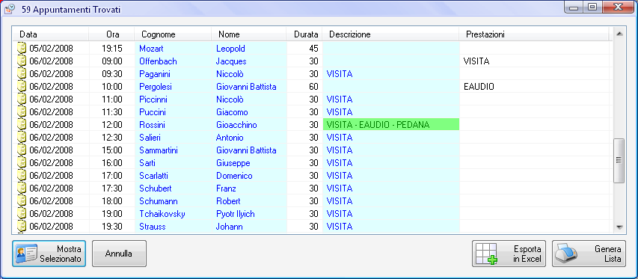Click the first name Jacques

click(231, 62)
